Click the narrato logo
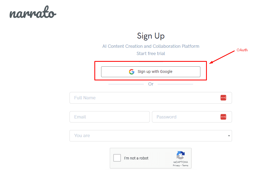This screenshot has height=170, width=275. point(33,12)
